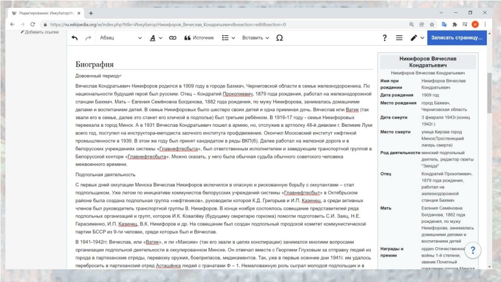Click the Добавить ссылки link

[40, 32]
